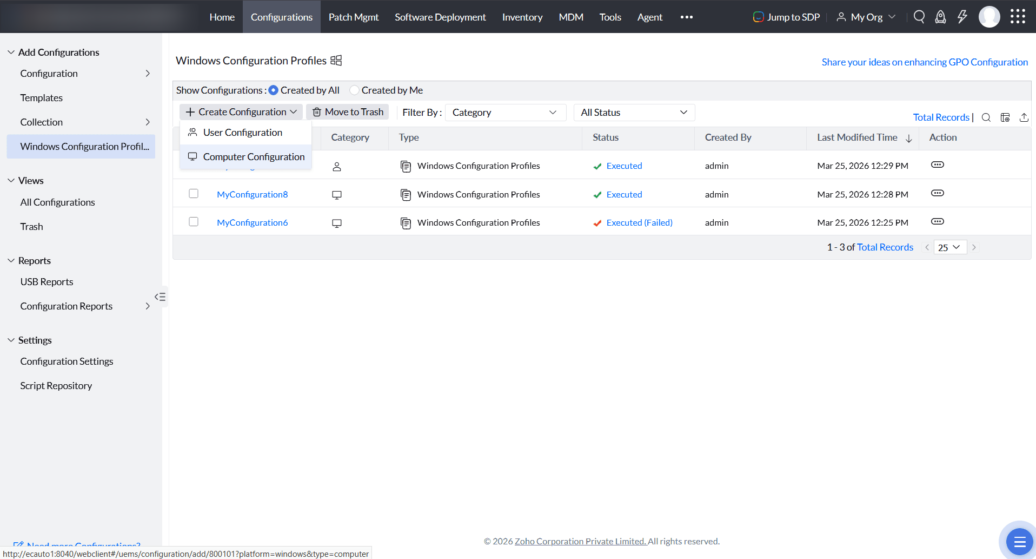Open the global search icon in header

[919, 17]
